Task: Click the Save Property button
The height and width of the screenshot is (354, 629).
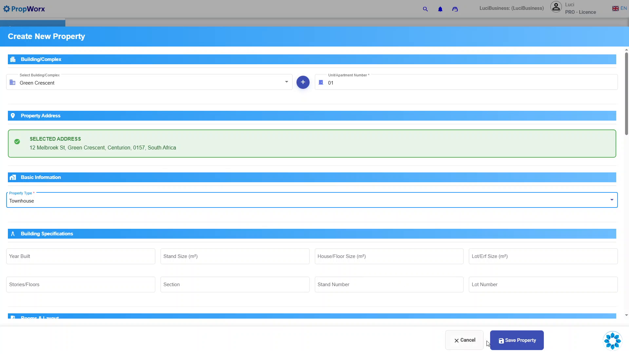Action: 517,340
